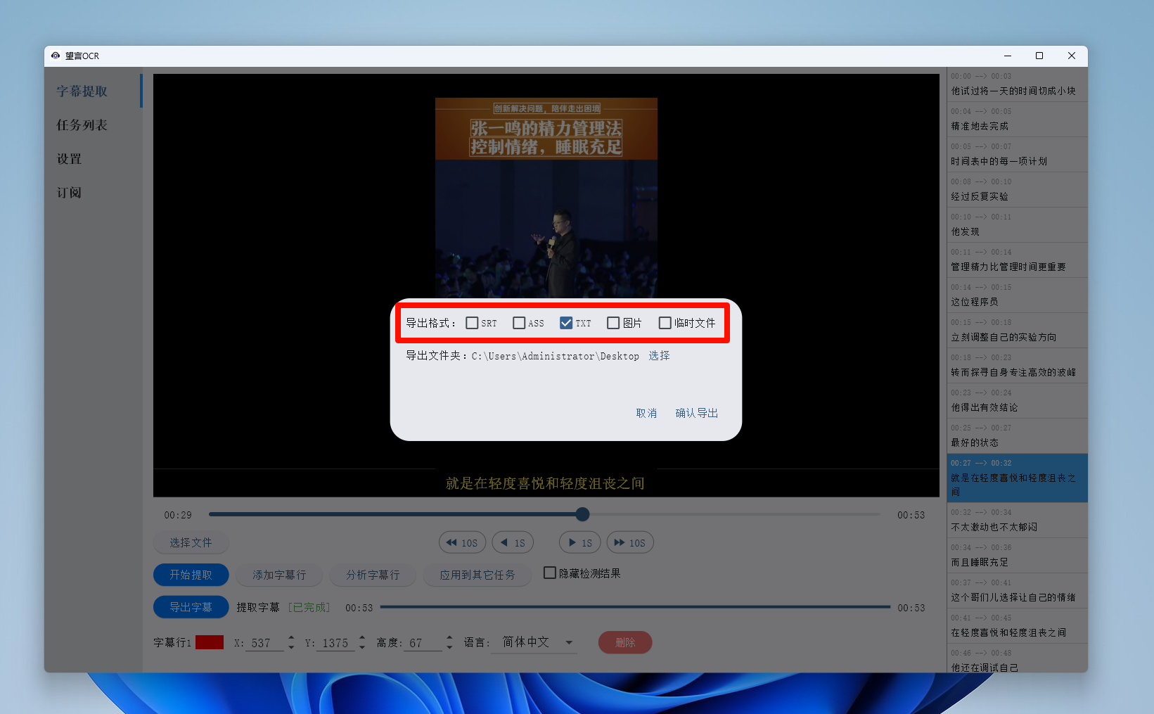Check the ASS export format option
This screenshot has width=1154, height=714.
click(x=519, y=323)
